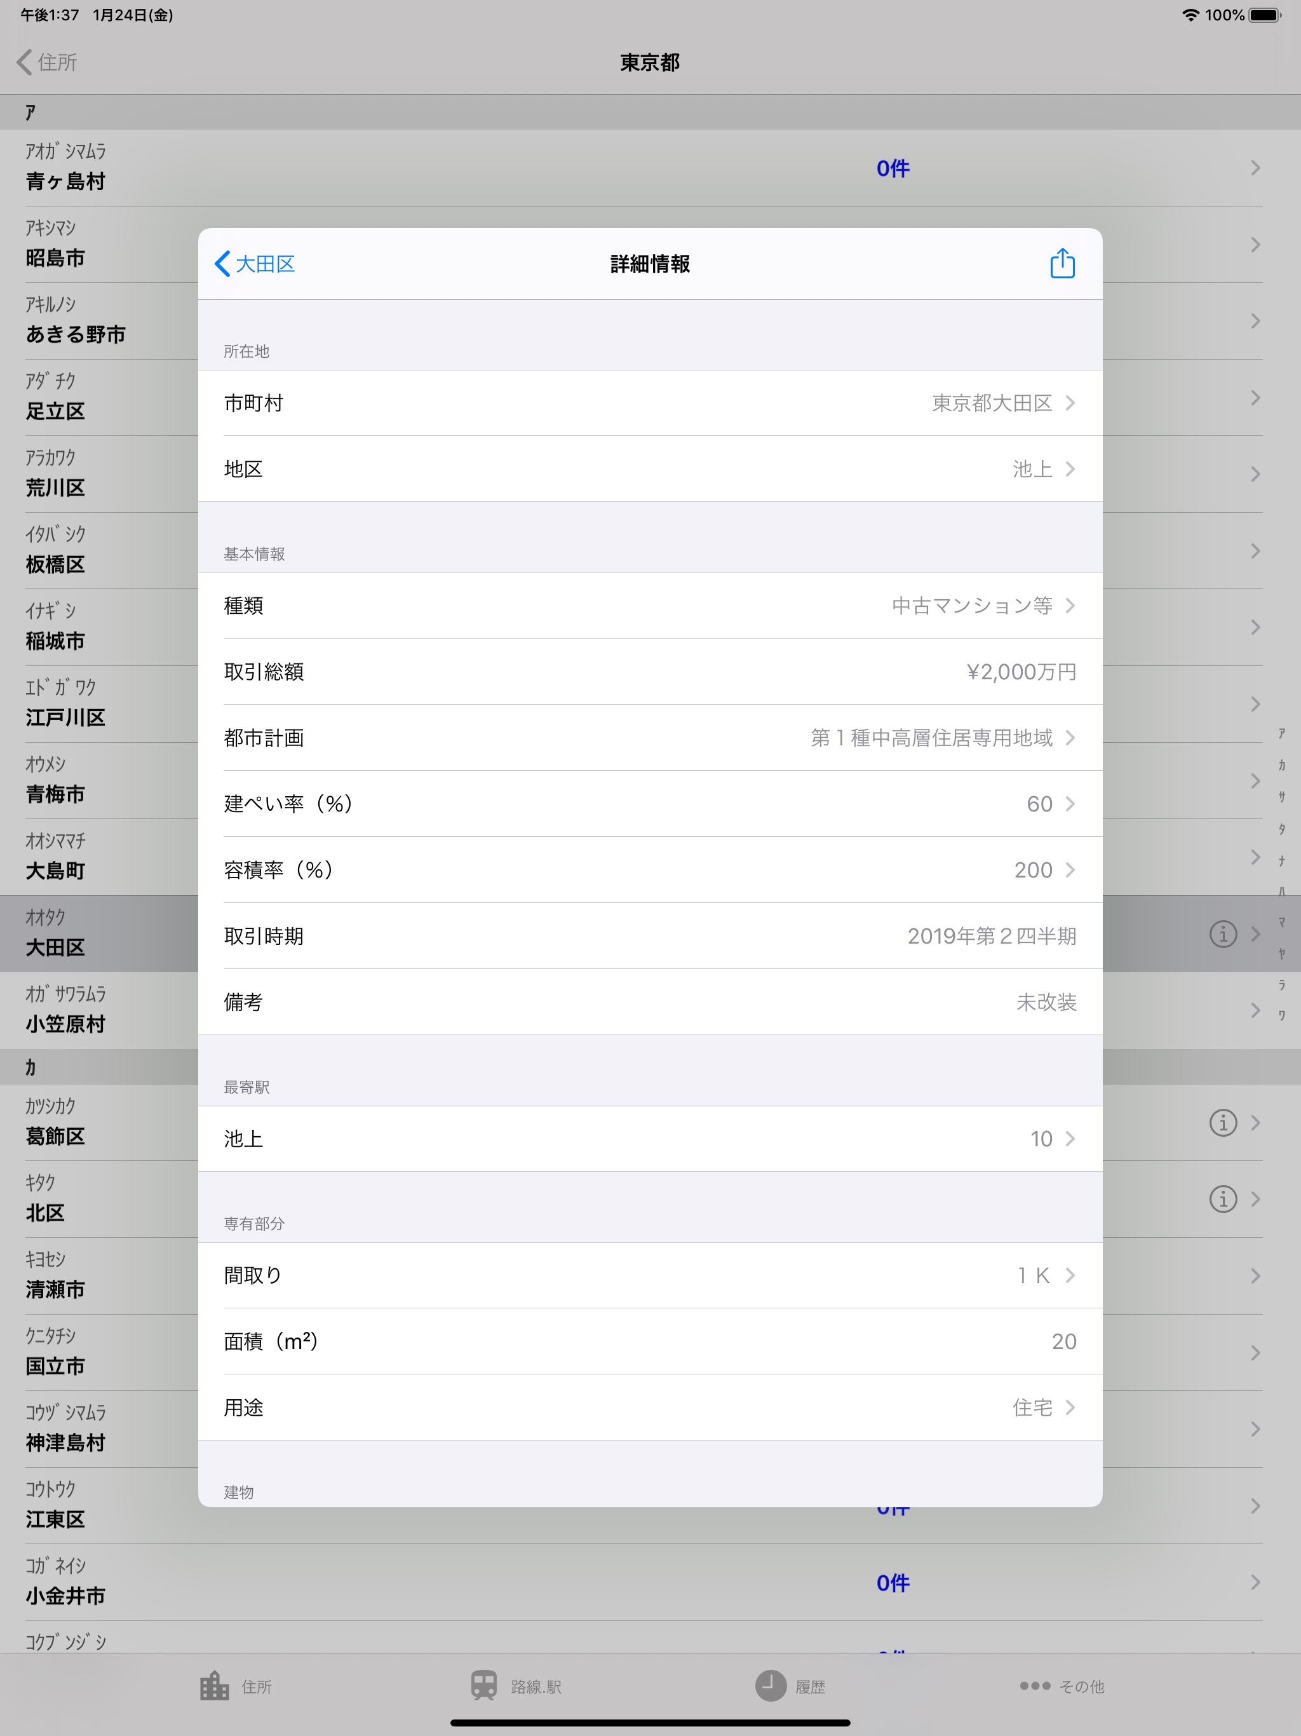Expand the 地区 池上 row

coord(650,468)
